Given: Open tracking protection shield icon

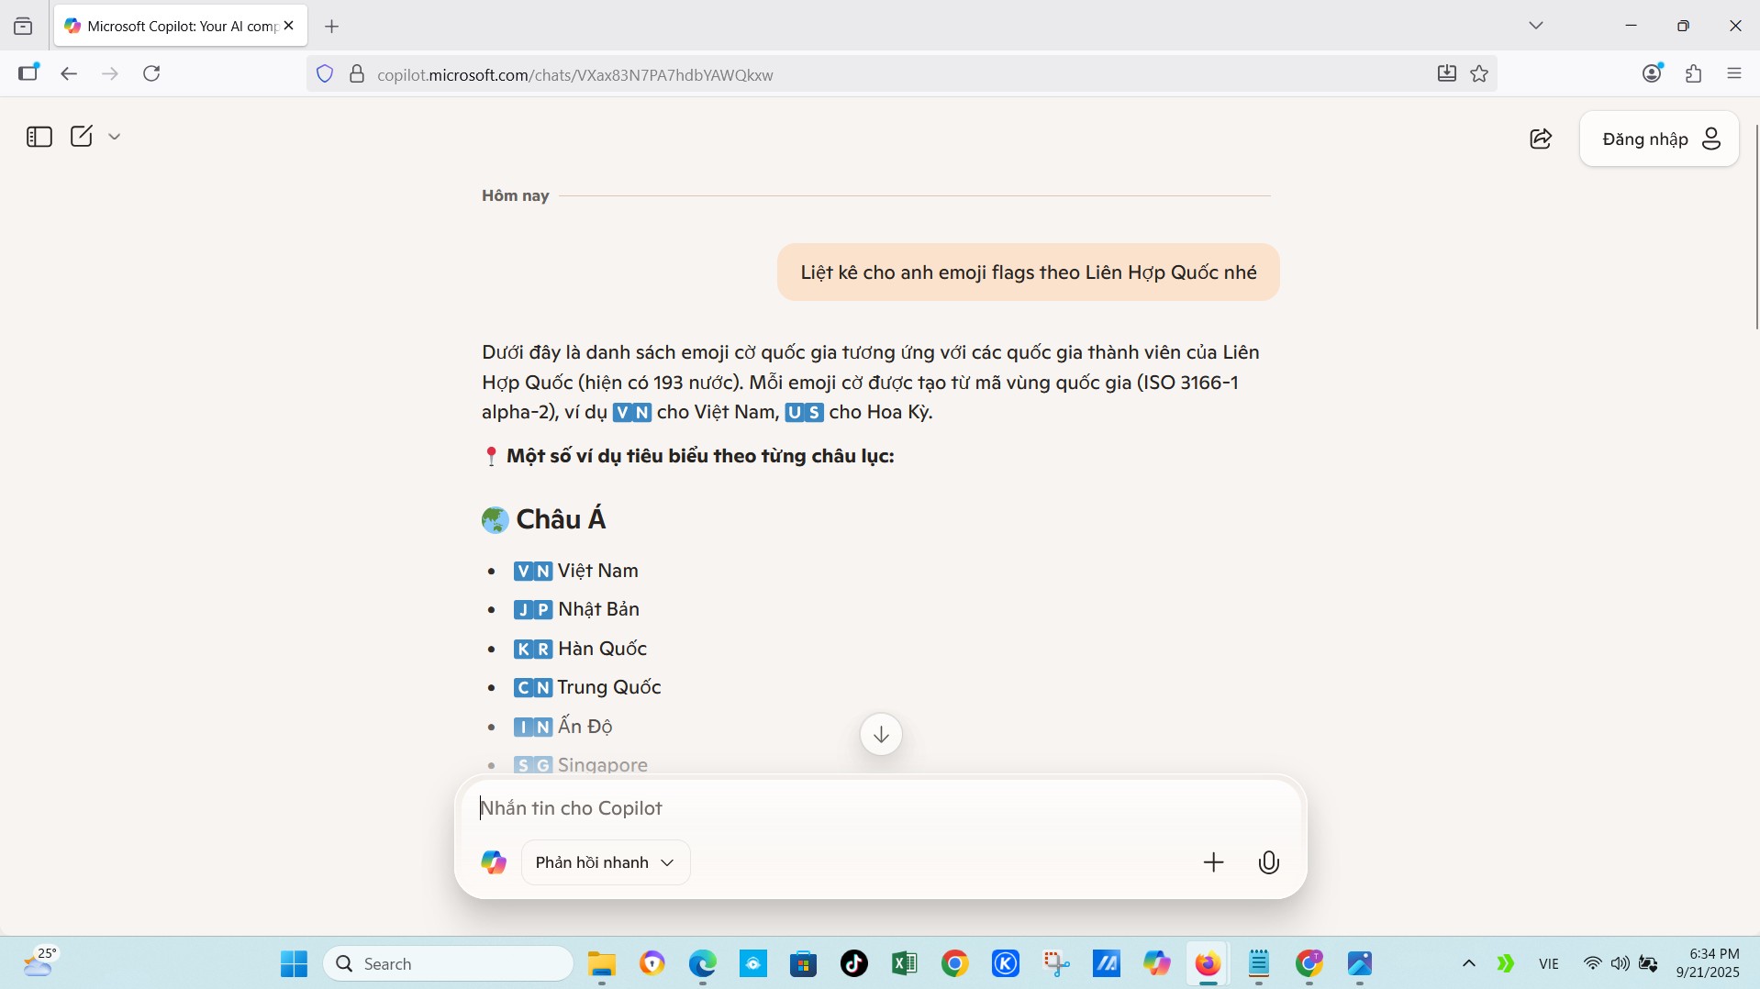Looking at the screenshot, I should [x=325, y=74].
